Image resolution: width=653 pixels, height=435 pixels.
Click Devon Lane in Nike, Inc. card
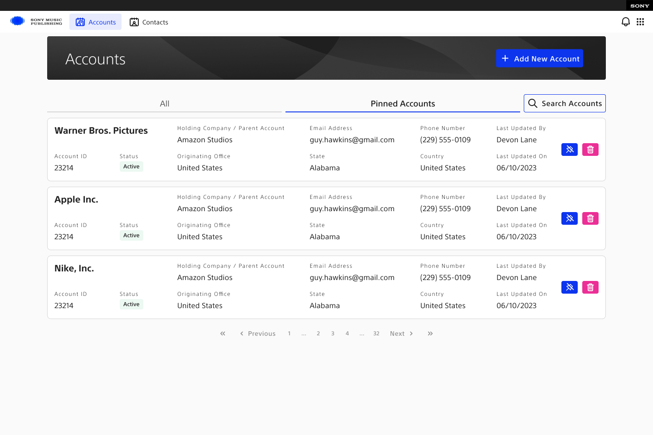click(x=517, y=278)
